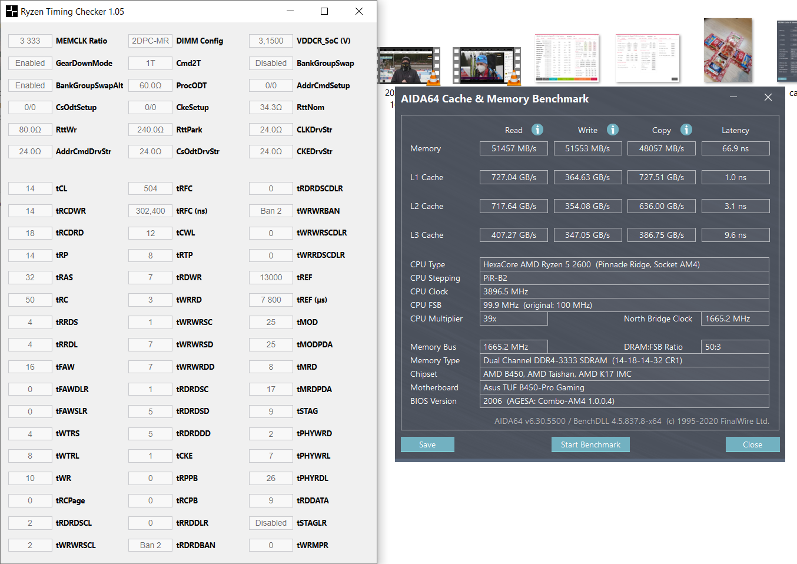Click the VDDCR_SoC value 3,1500
Viewport: 797px width, 564px height.
pyautogui.click(x=271, y=41)
